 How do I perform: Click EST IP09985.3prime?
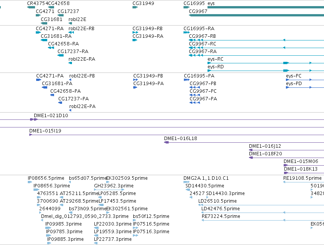pyautogui.click(x=64, y=224)
